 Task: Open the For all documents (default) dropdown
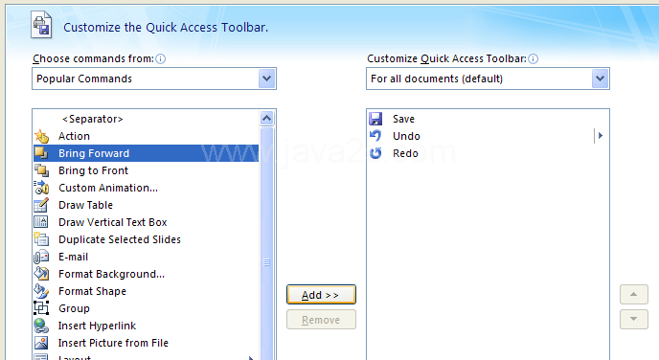600,79
